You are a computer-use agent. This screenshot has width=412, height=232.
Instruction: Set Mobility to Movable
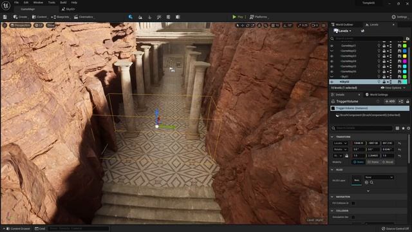click(388, 162)
